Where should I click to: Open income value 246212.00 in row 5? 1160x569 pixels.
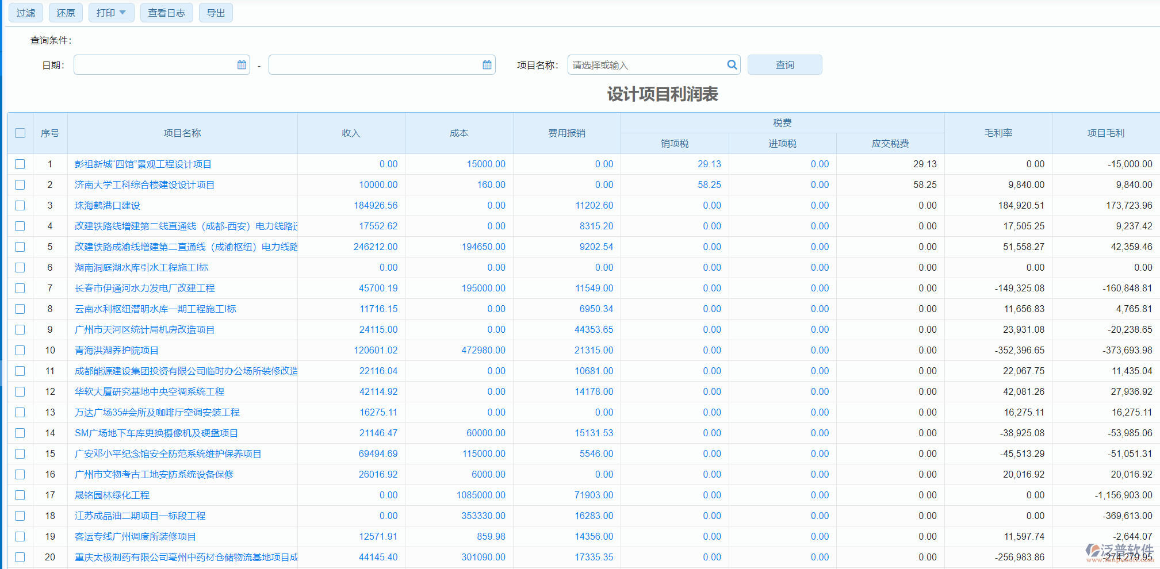(375, 247)
